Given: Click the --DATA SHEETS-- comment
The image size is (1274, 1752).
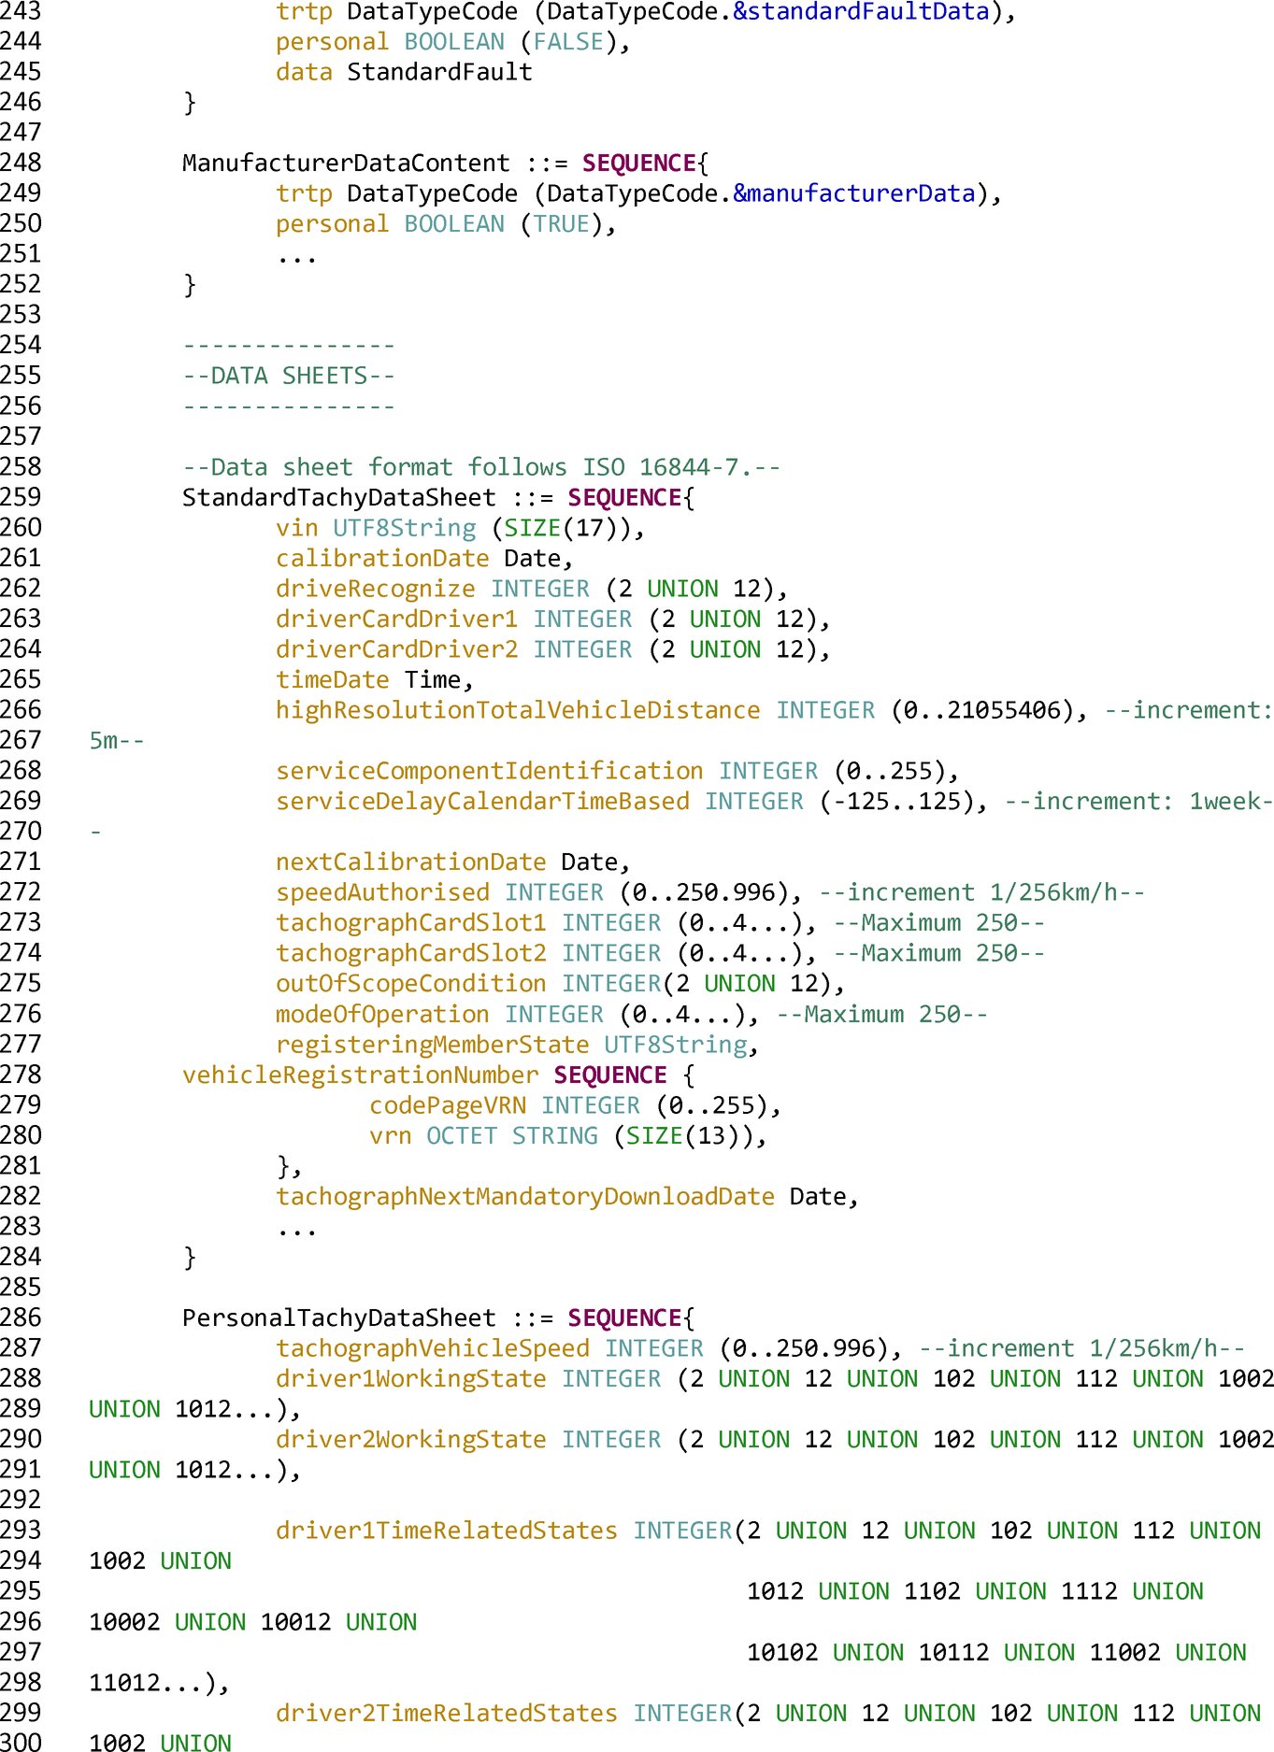Looking at the screenshot, I should 289,377.
